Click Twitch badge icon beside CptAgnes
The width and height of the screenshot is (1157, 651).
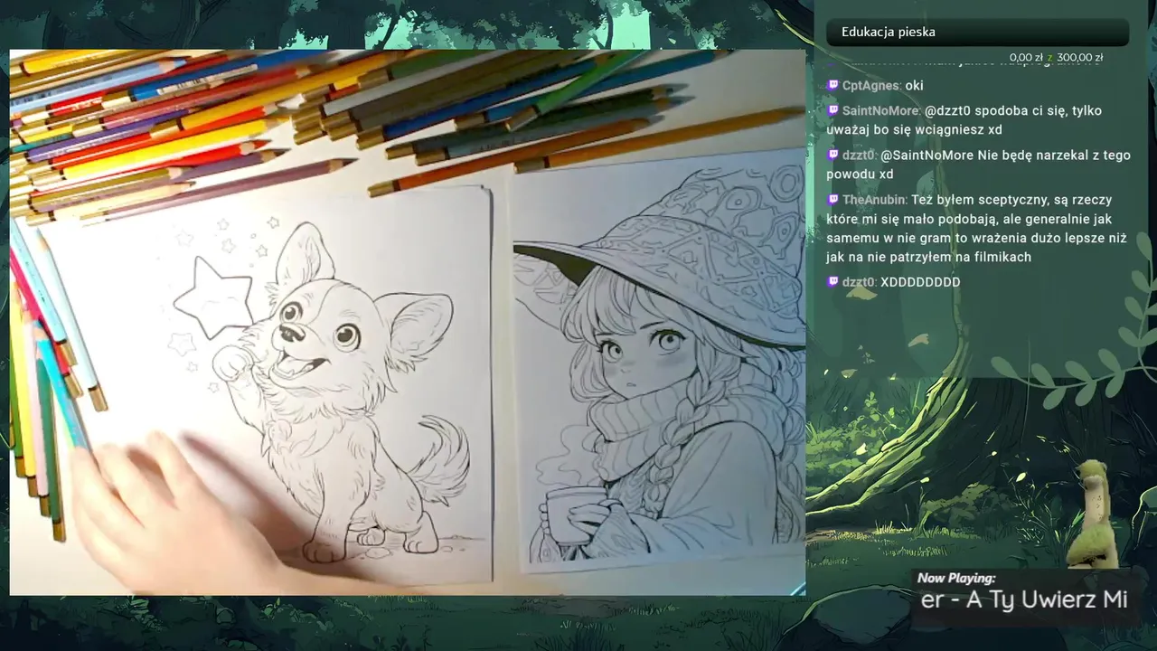pos(832,85)
